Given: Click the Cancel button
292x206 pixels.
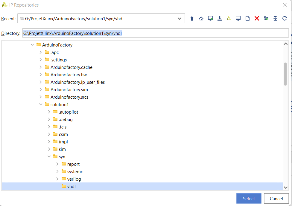Looking at the screenshot, I should (276, 199).
